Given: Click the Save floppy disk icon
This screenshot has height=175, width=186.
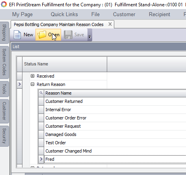Looking at the screenshot, I should 68,35.
